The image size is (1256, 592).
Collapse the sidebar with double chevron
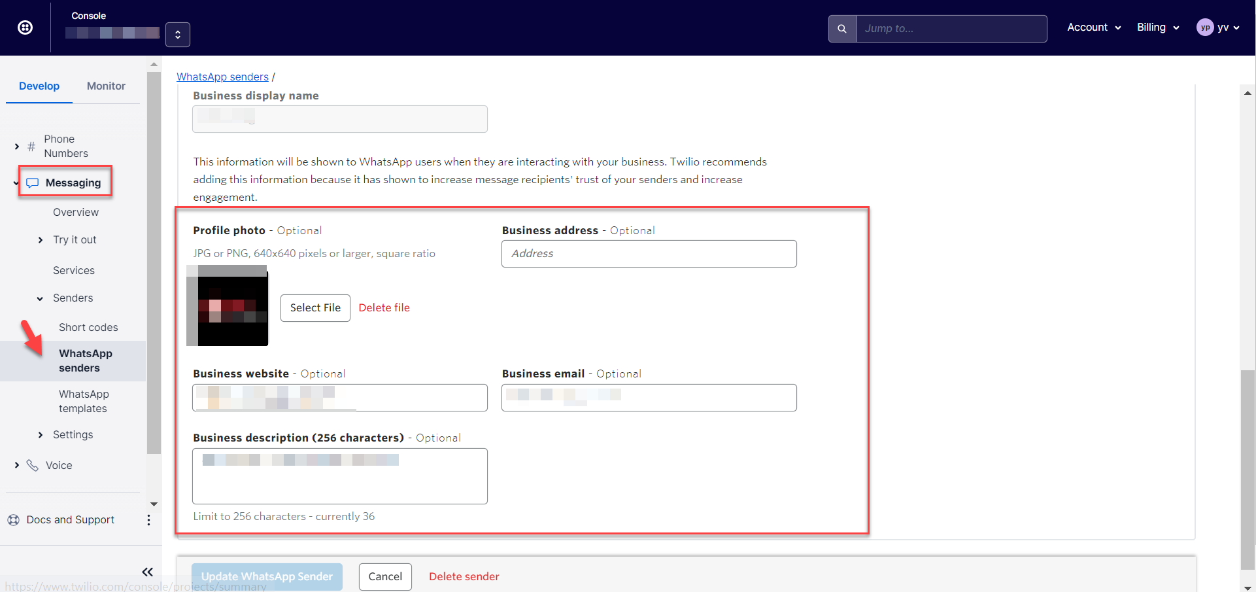coord(148,572)
